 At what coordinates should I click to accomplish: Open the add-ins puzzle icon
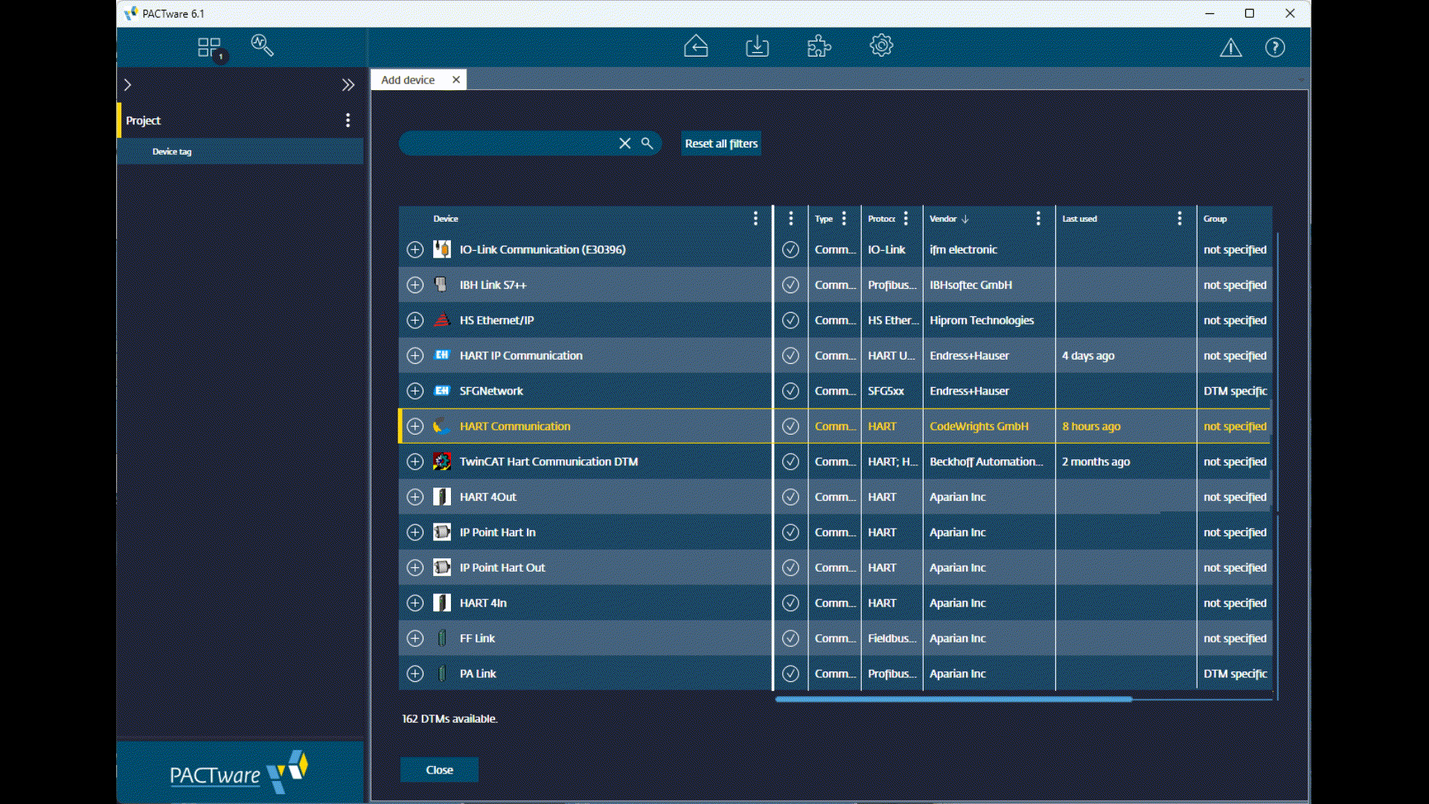819,46
